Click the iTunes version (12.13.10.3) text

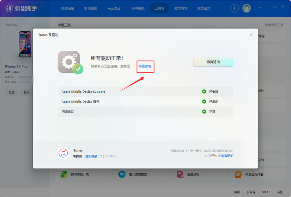(x=108, y=156)
